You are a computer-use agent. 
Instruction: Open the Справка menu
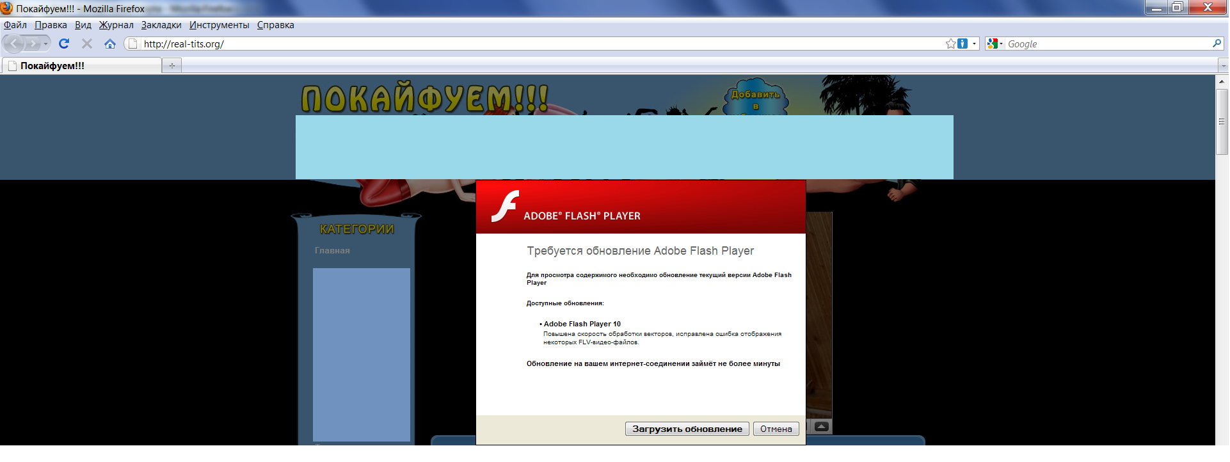(276, 25)
